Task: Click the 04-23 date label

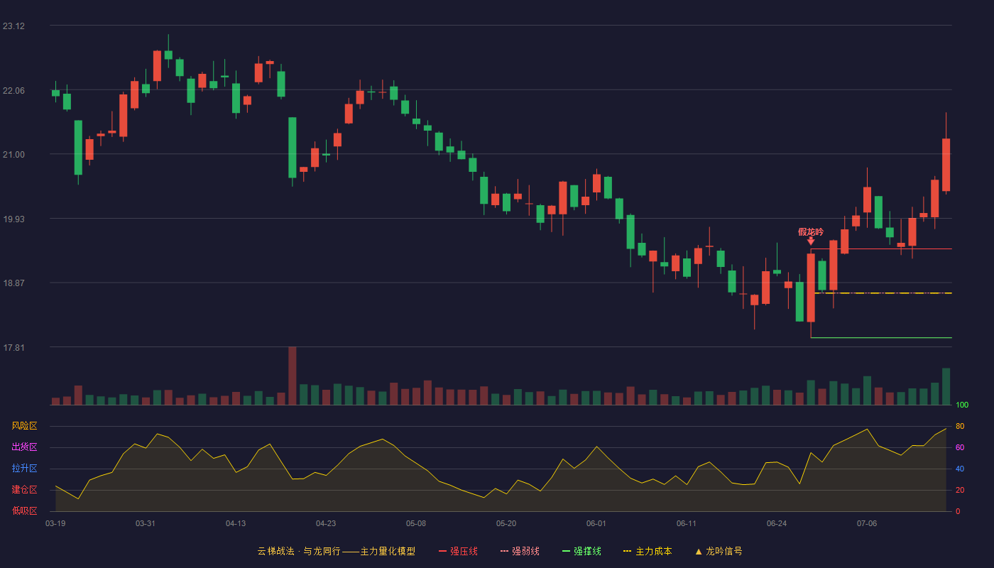Action: pos(326,523)
